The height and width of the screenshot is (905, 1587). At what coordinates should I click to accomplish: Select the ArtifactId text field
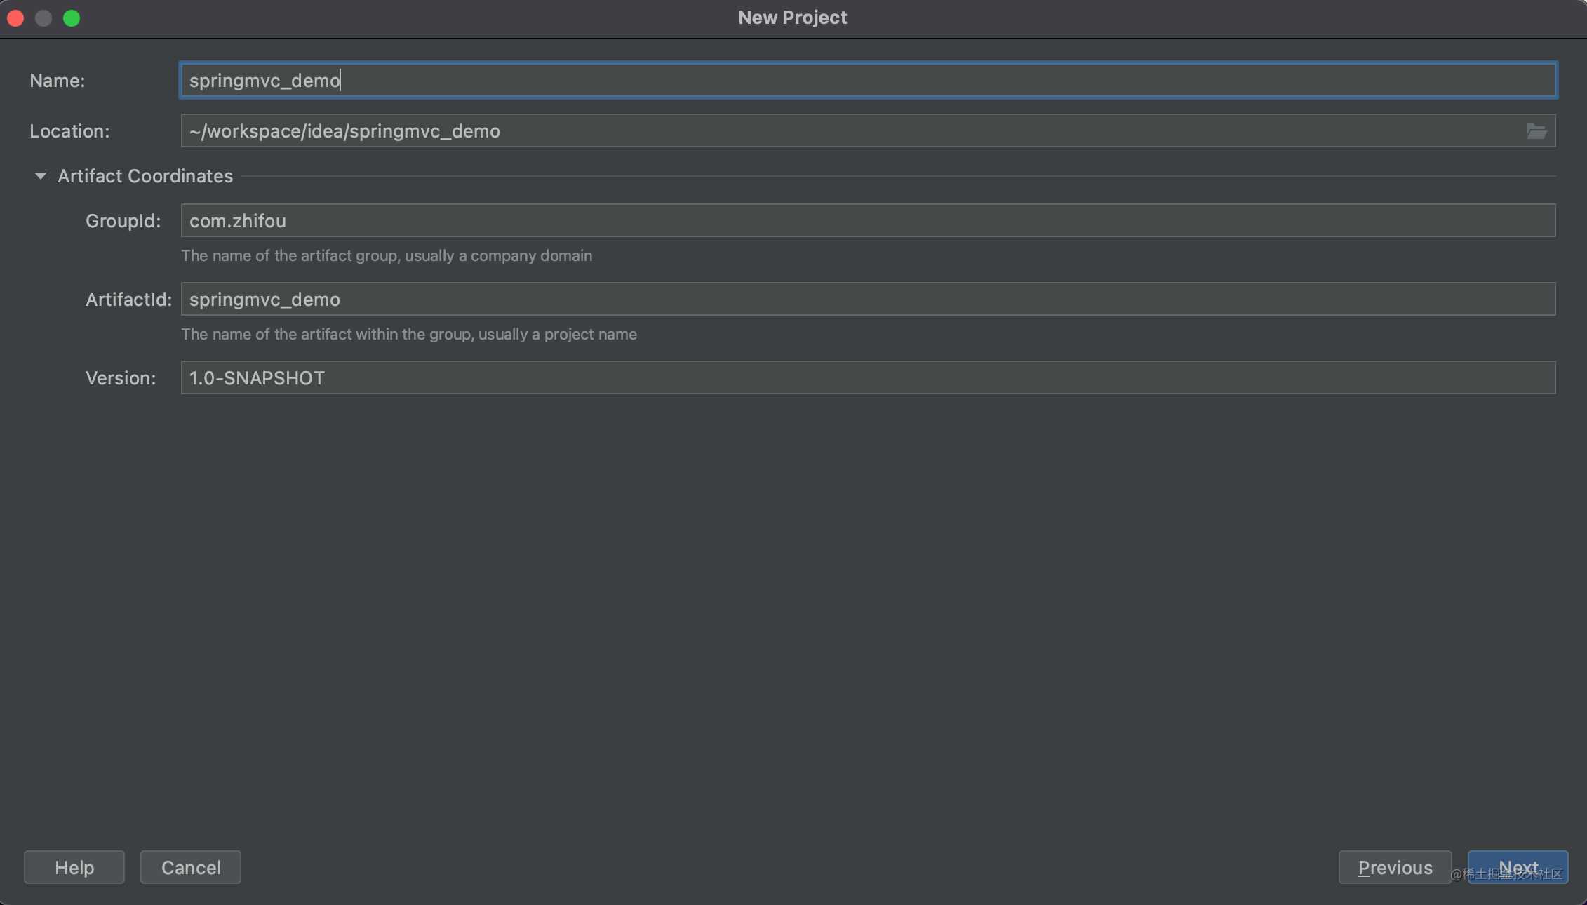[867, 300]
